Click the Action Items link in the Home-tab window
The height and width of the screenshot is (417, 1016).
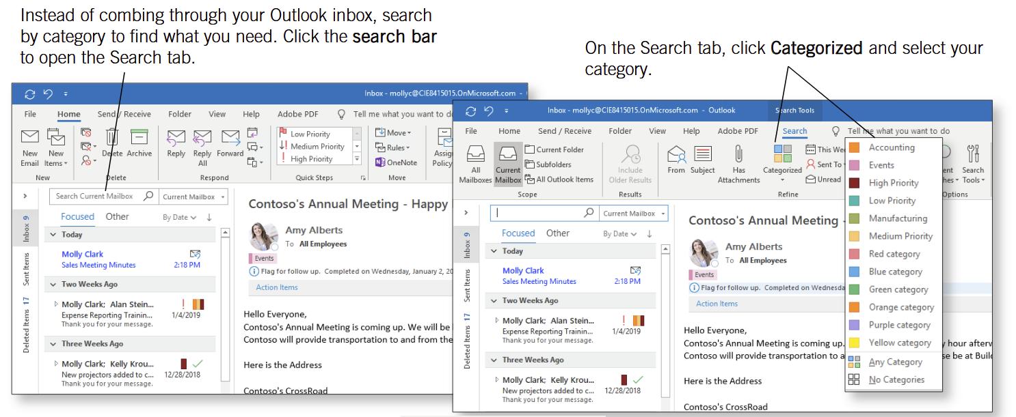(x=276, y=287)
